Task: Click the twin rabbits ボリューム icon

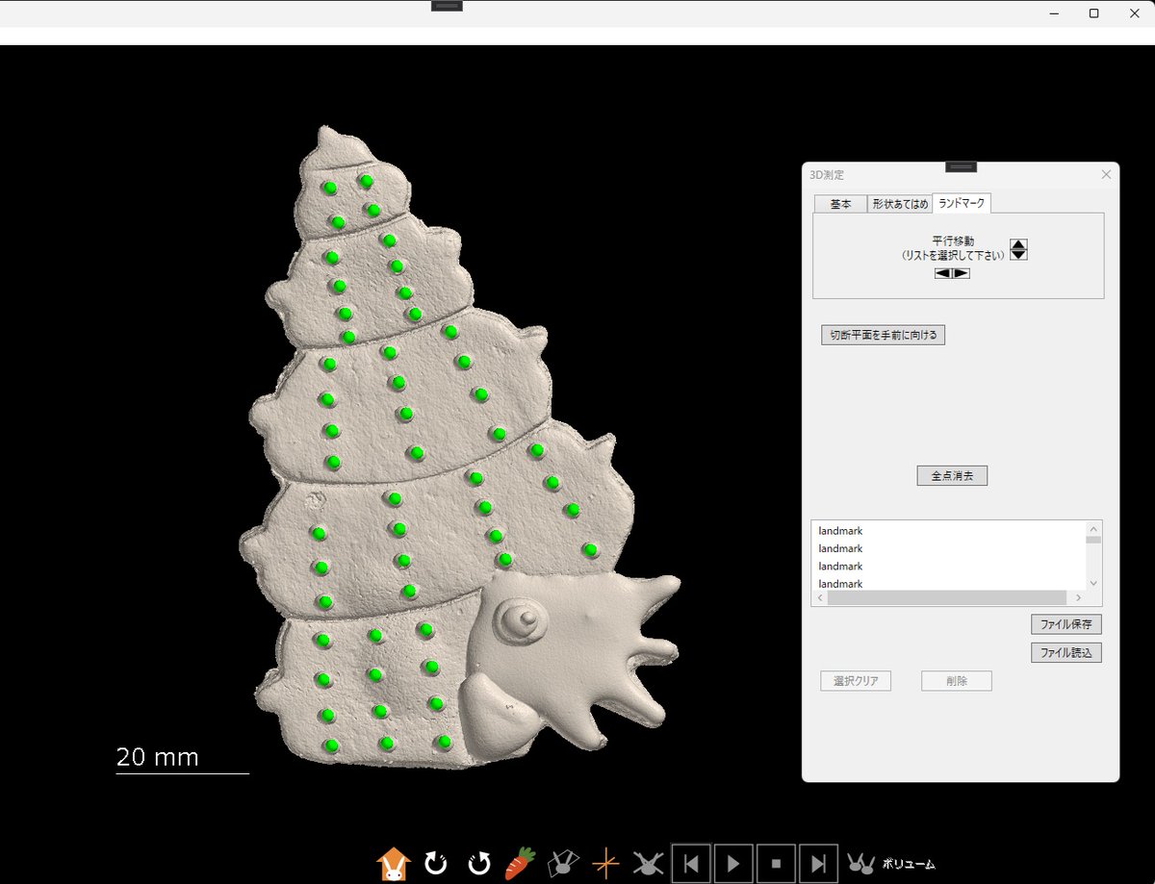Action: (x=860, y=864)
